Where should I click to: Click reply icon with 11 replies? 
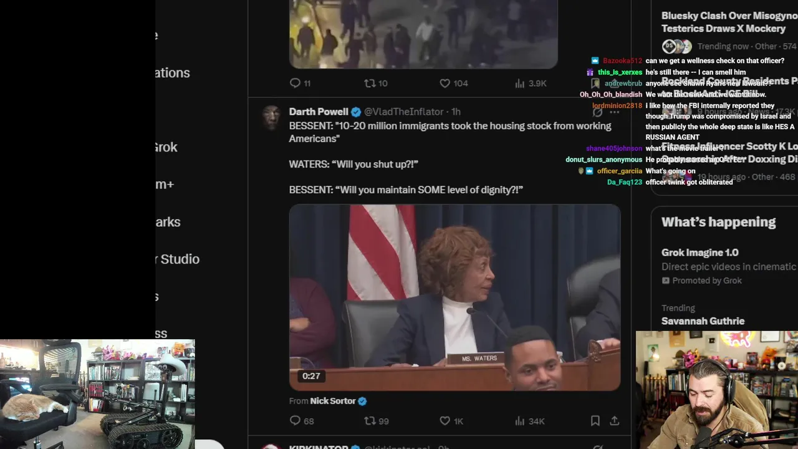click(x=296, y=83)
